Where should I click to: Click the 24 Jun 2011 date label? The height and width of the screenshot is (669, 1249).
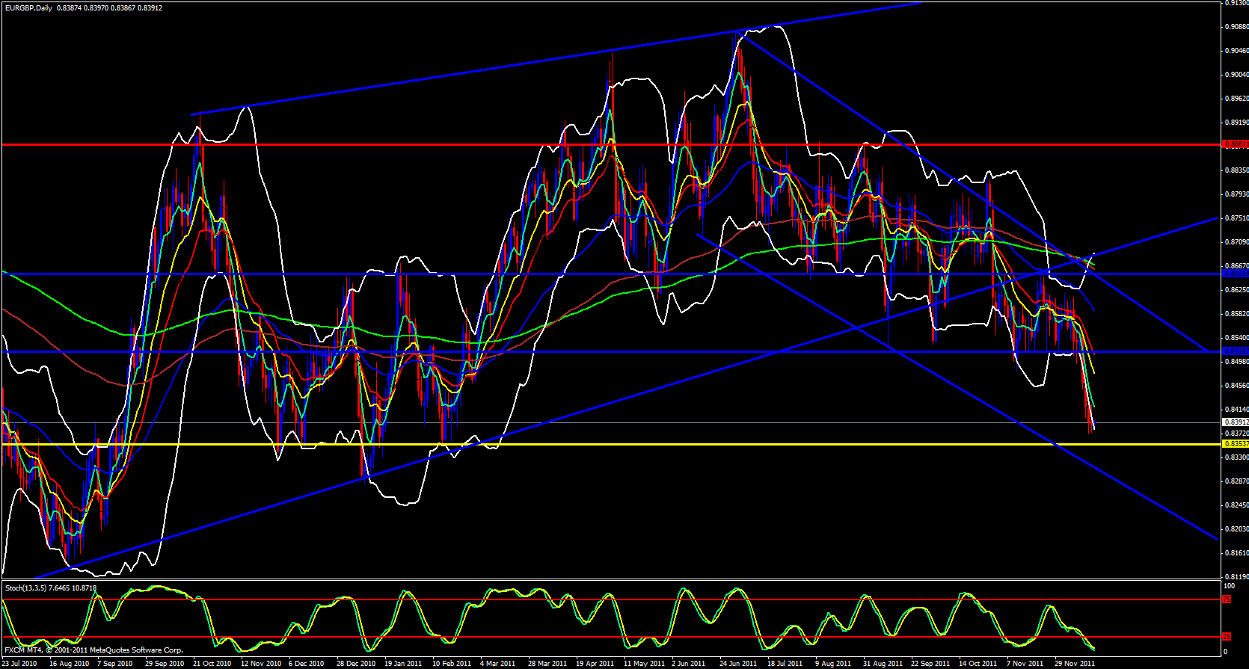(738, 663)
